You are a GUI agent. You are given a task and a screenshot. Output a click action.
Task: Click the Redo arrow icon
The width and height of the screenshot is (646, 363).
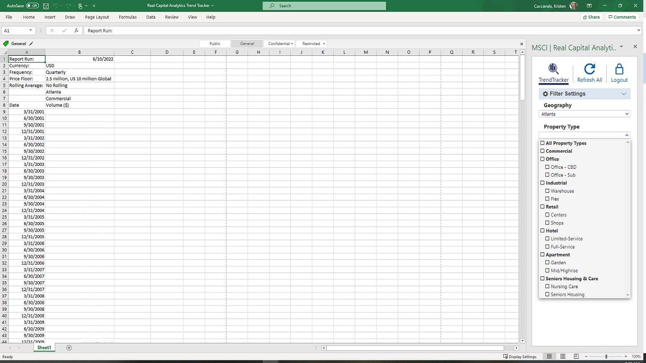tap(69, 6)
